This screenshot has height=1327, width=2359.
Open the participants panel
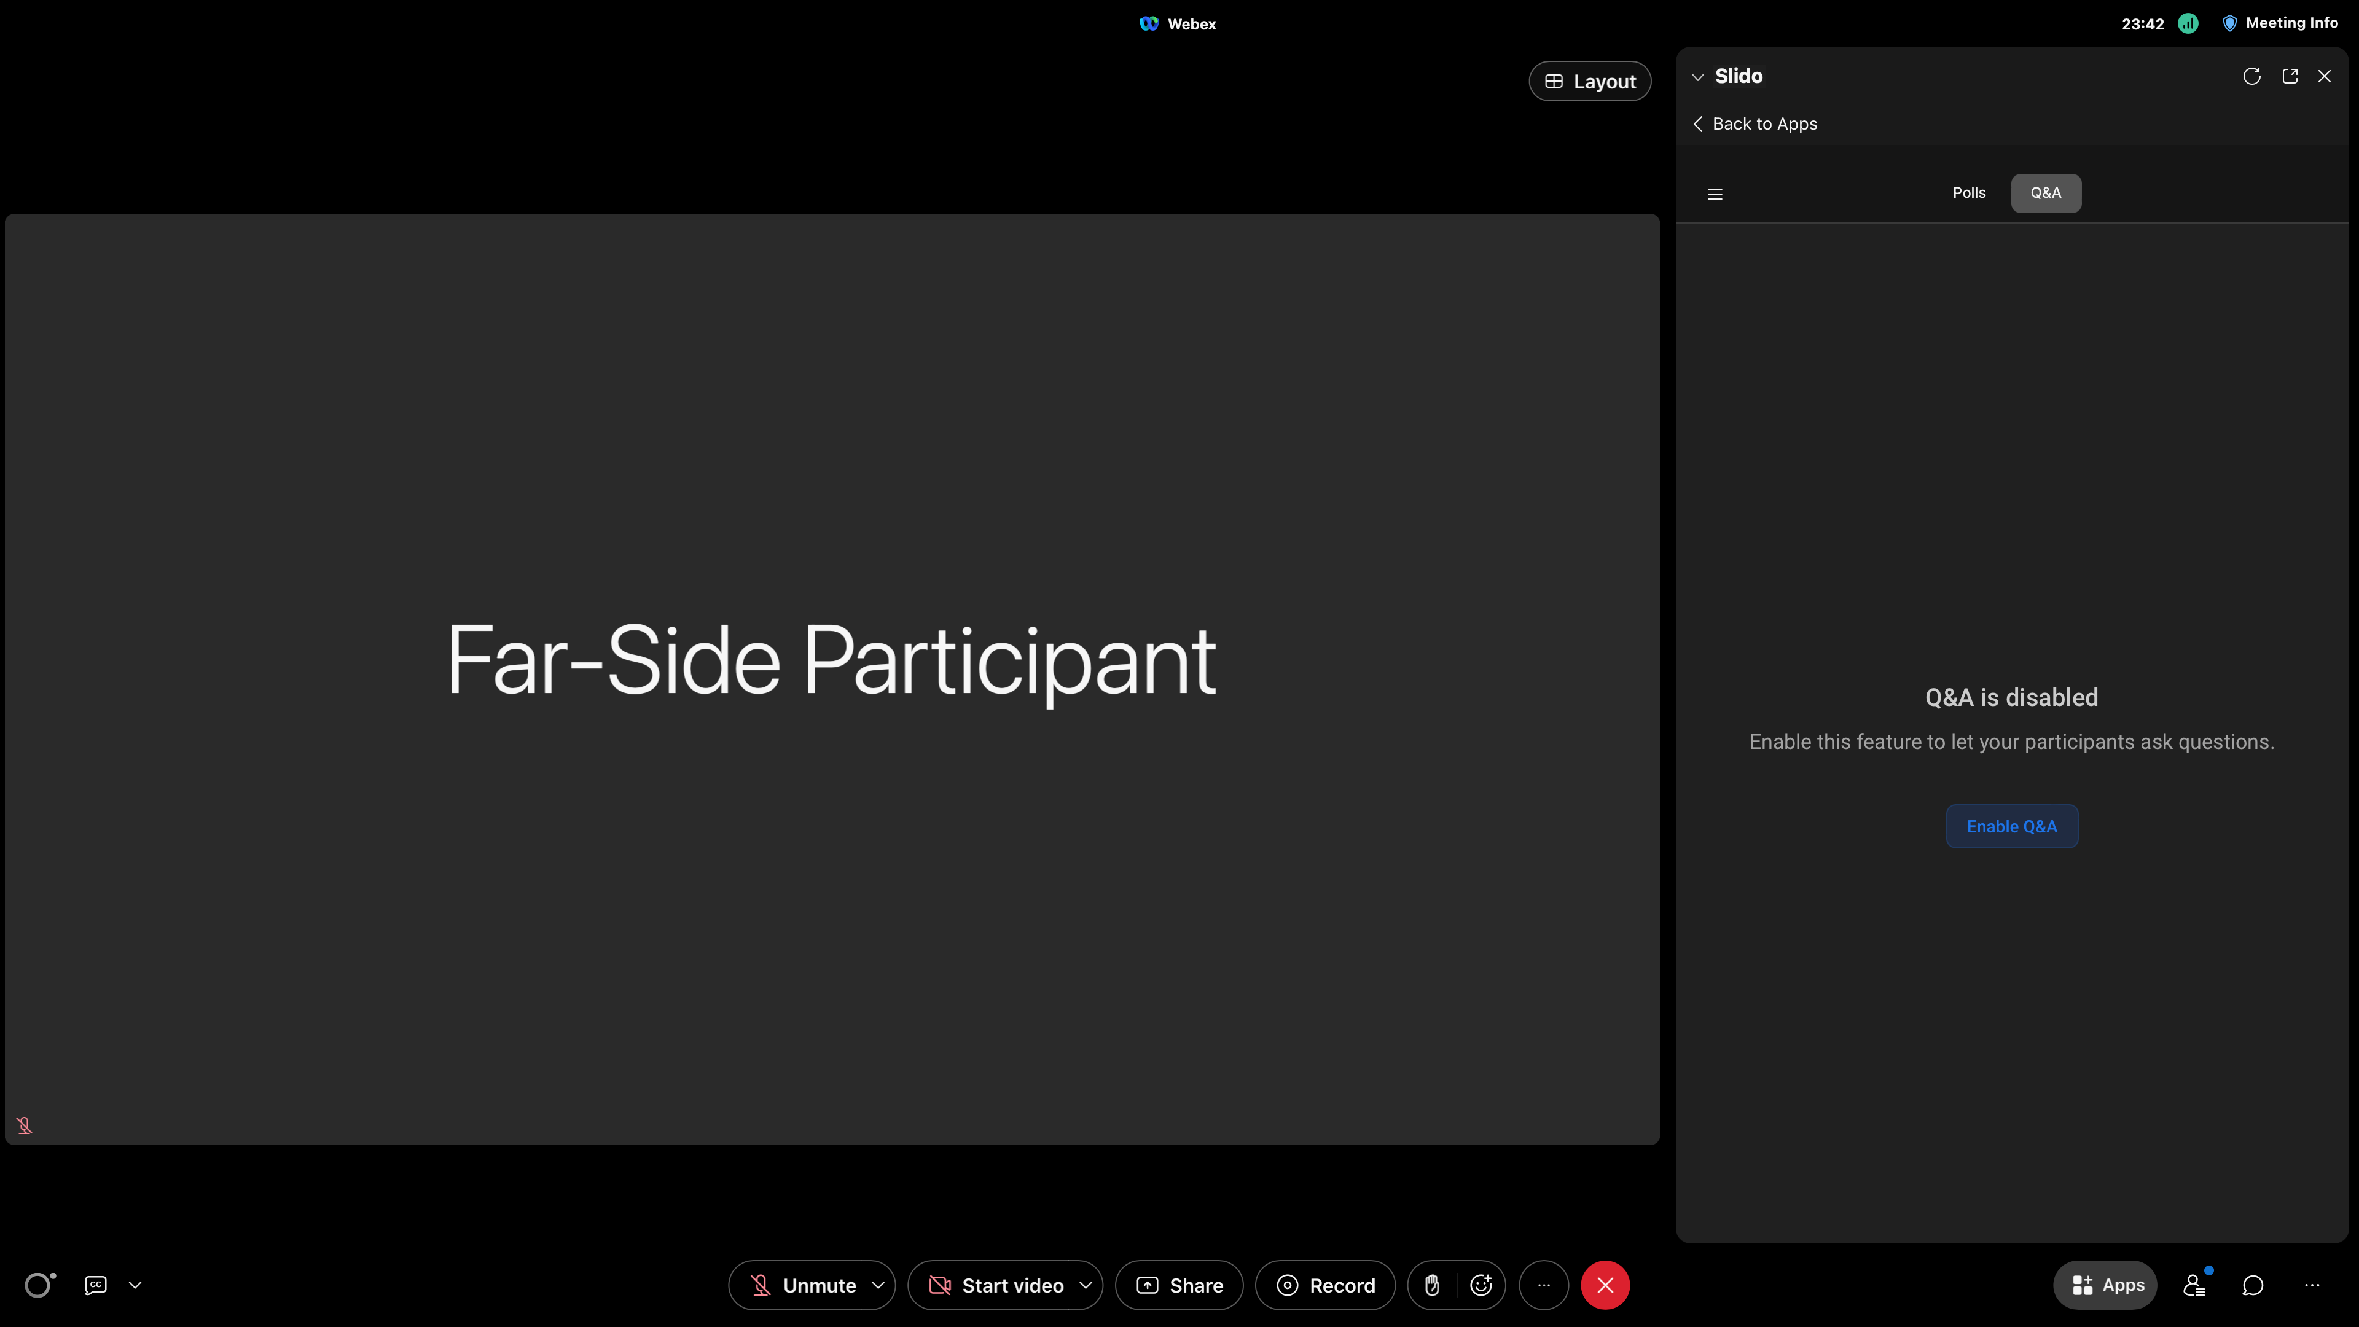pos(2194,1285)
